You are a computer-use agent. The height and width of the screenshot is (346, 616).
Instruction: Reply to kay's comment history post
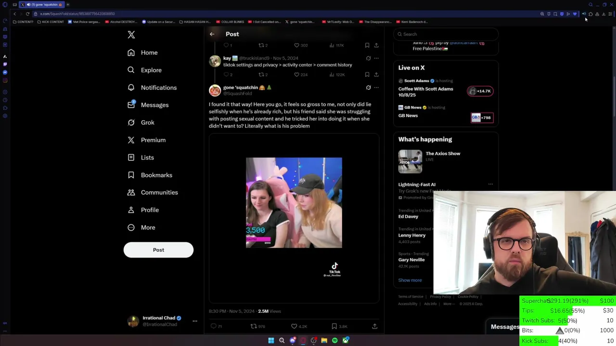coord(228,74)
